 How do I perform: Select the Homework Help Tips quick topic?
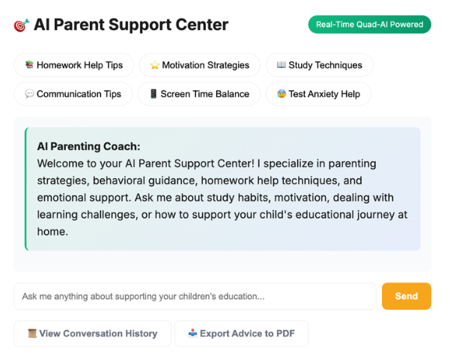(73, 65)
